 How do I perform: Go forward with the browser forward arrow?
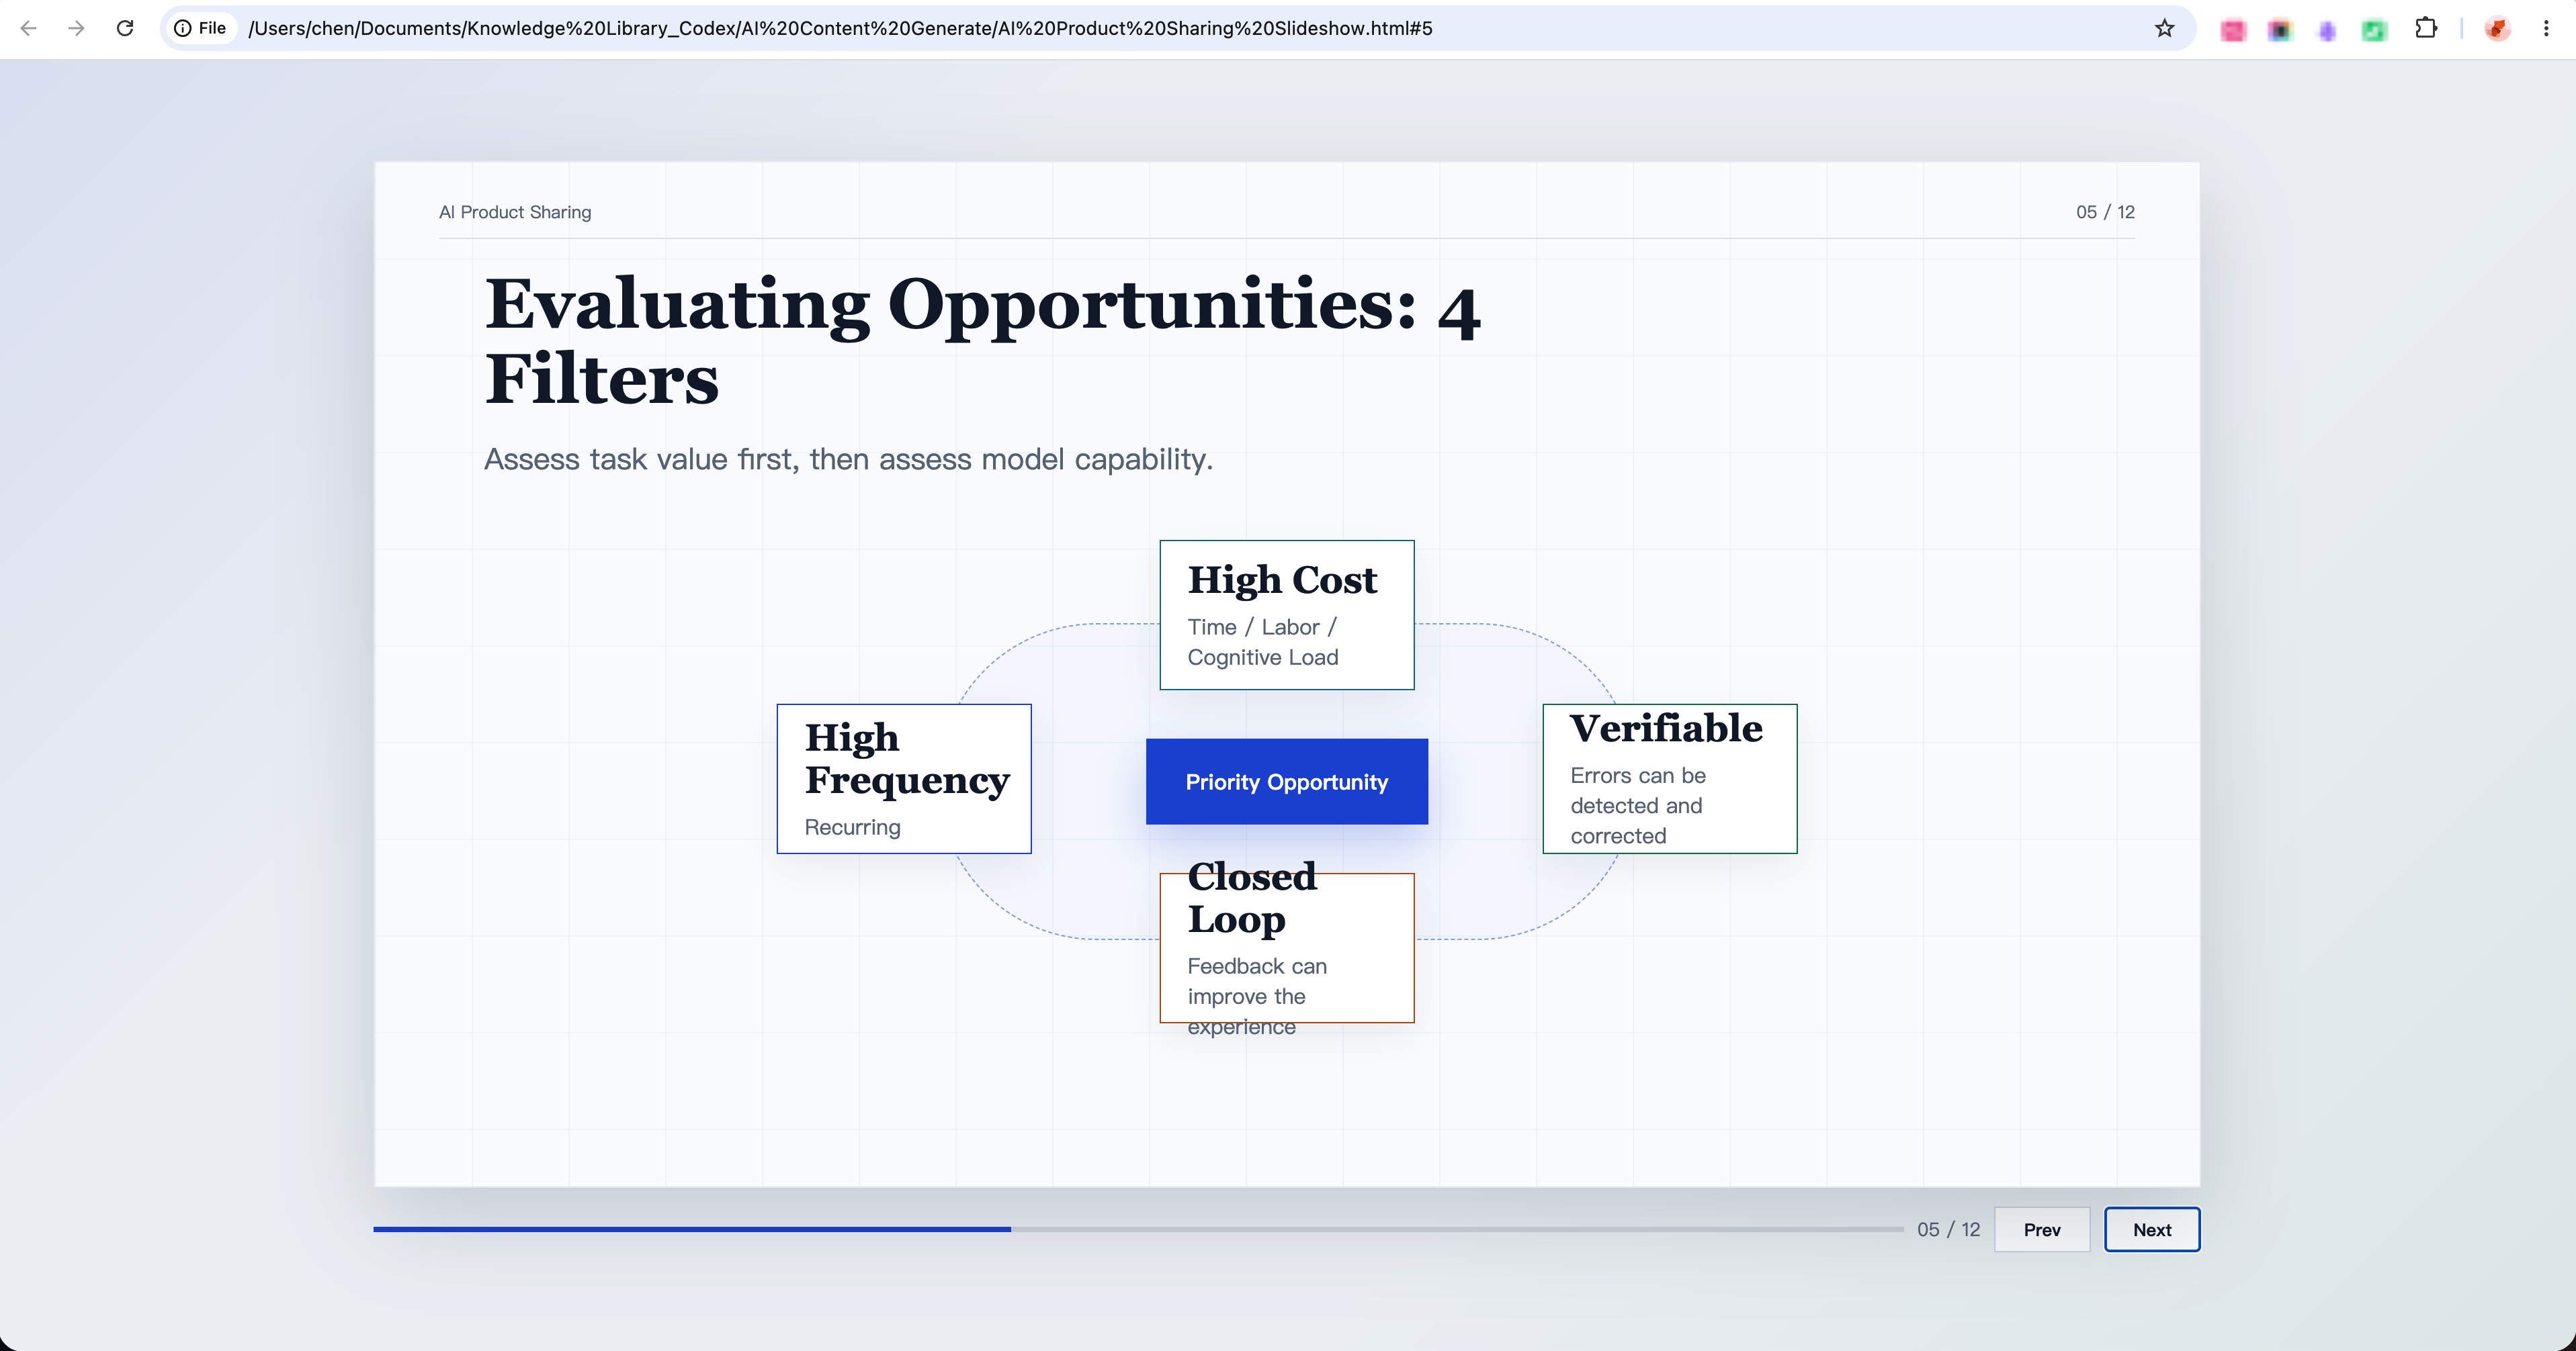(x=76, y=28)
